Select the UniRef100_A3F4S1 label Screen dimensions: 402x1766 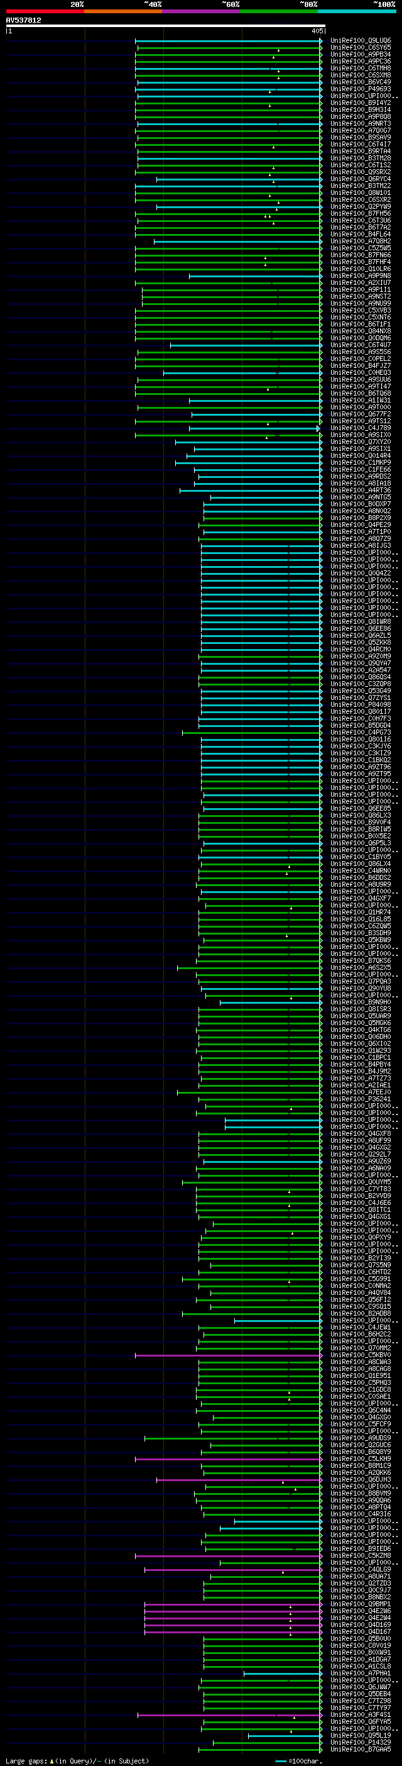click(x=361, y=1714)
